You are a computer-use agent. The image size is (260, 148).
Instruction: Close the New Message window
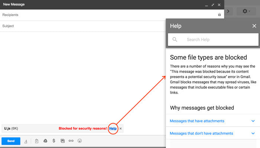pos(219,5)
